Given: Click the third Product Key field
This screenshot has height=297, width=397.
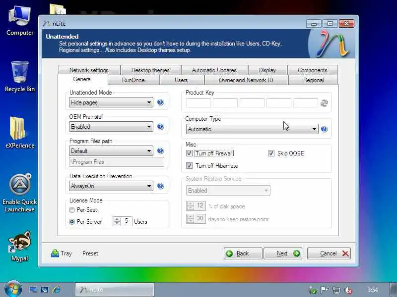Looking at the screenshot, I should pos(252,103).
